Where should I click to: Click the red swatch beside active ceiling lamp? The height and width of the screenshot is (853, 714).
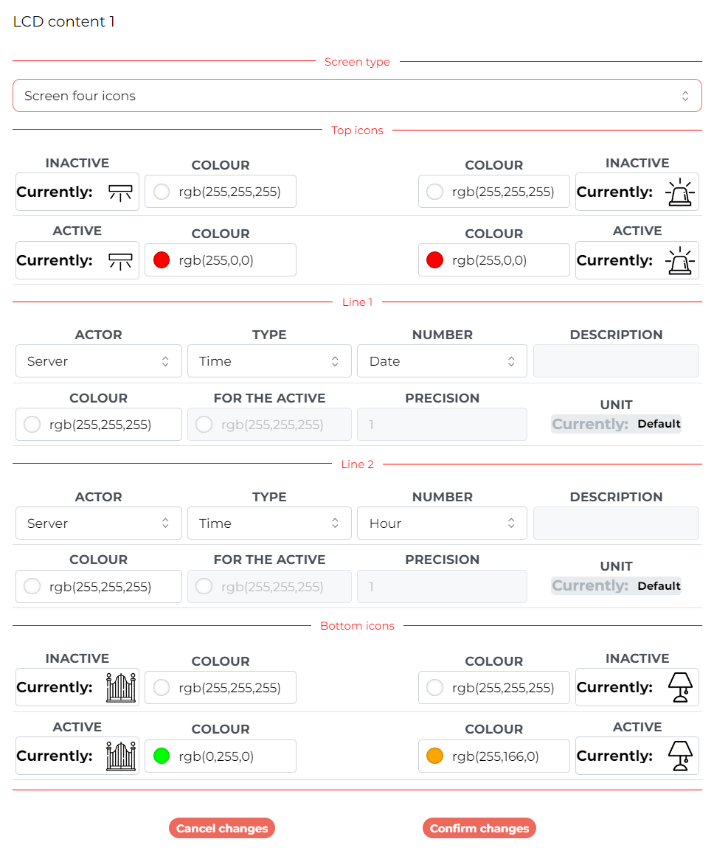pyautogui.click(x=162, y=260)
